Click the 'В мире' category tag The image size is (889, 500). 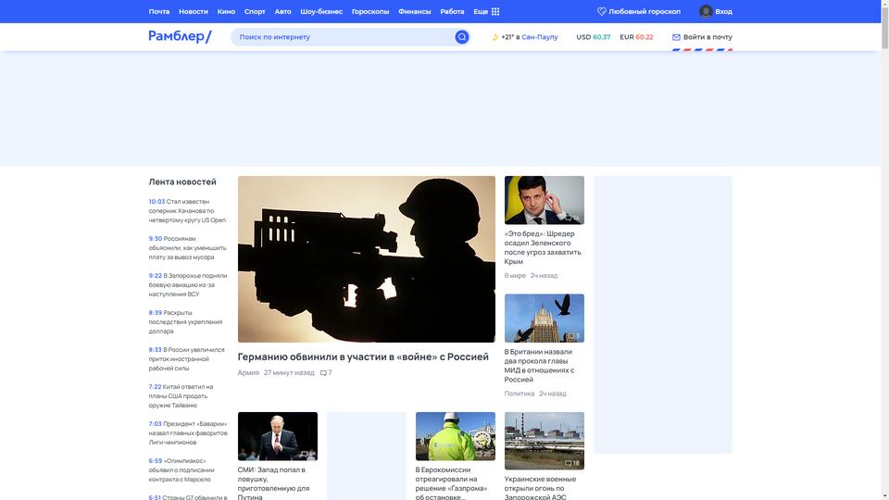pos(515,276)
